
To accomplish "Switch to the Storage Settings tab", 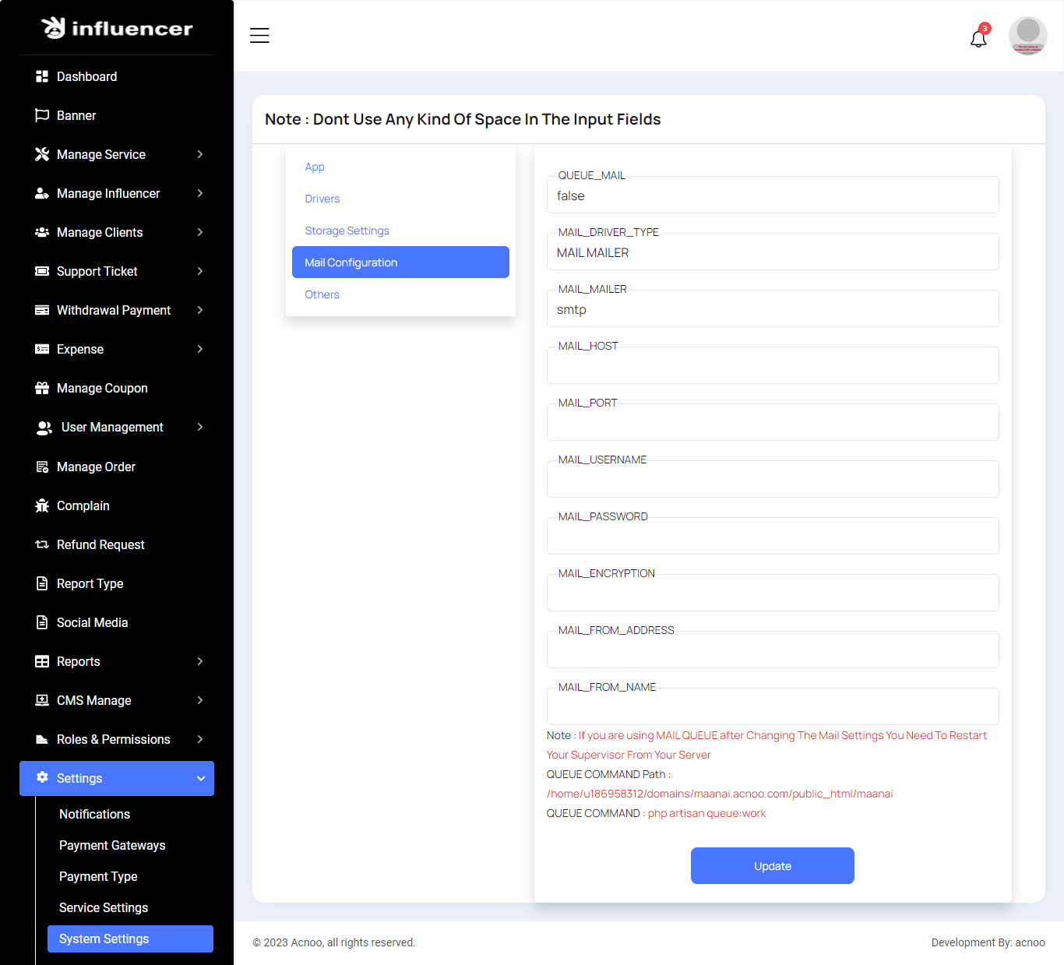I will pyautogui.click(x=347, y=231).
